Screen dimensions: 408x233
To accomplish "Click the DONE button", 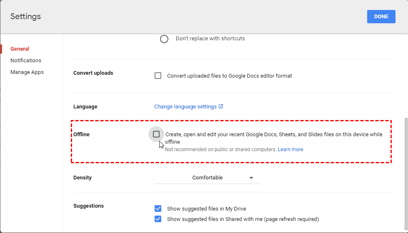I will tap(381, 17).
